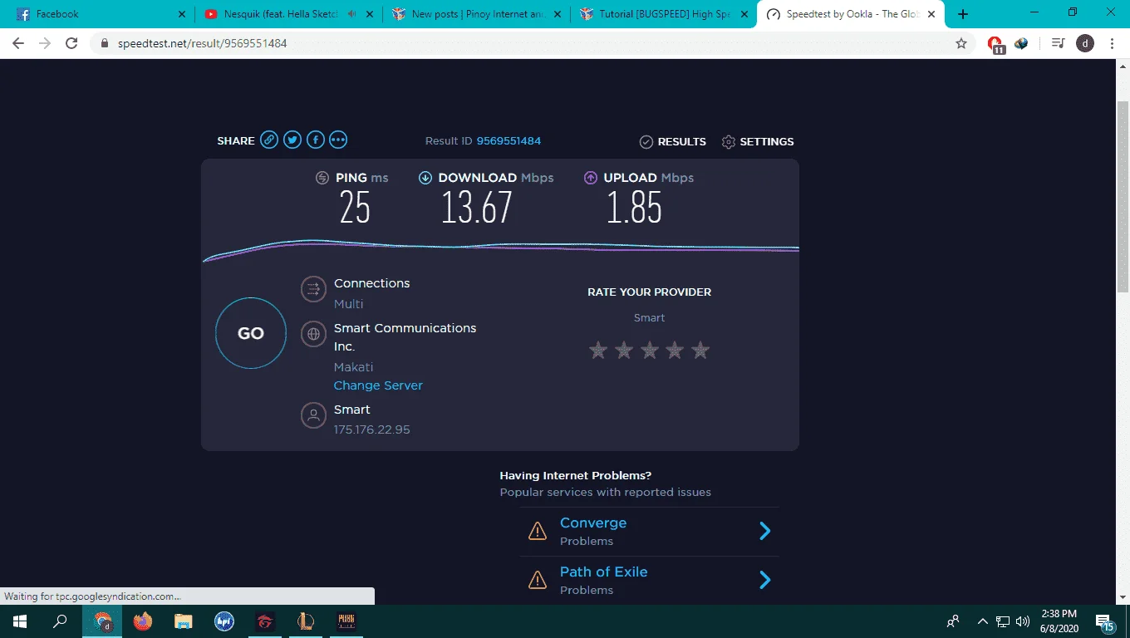Rate provider Smart one star
1130x638 pixels.
(x=598, y=350)
